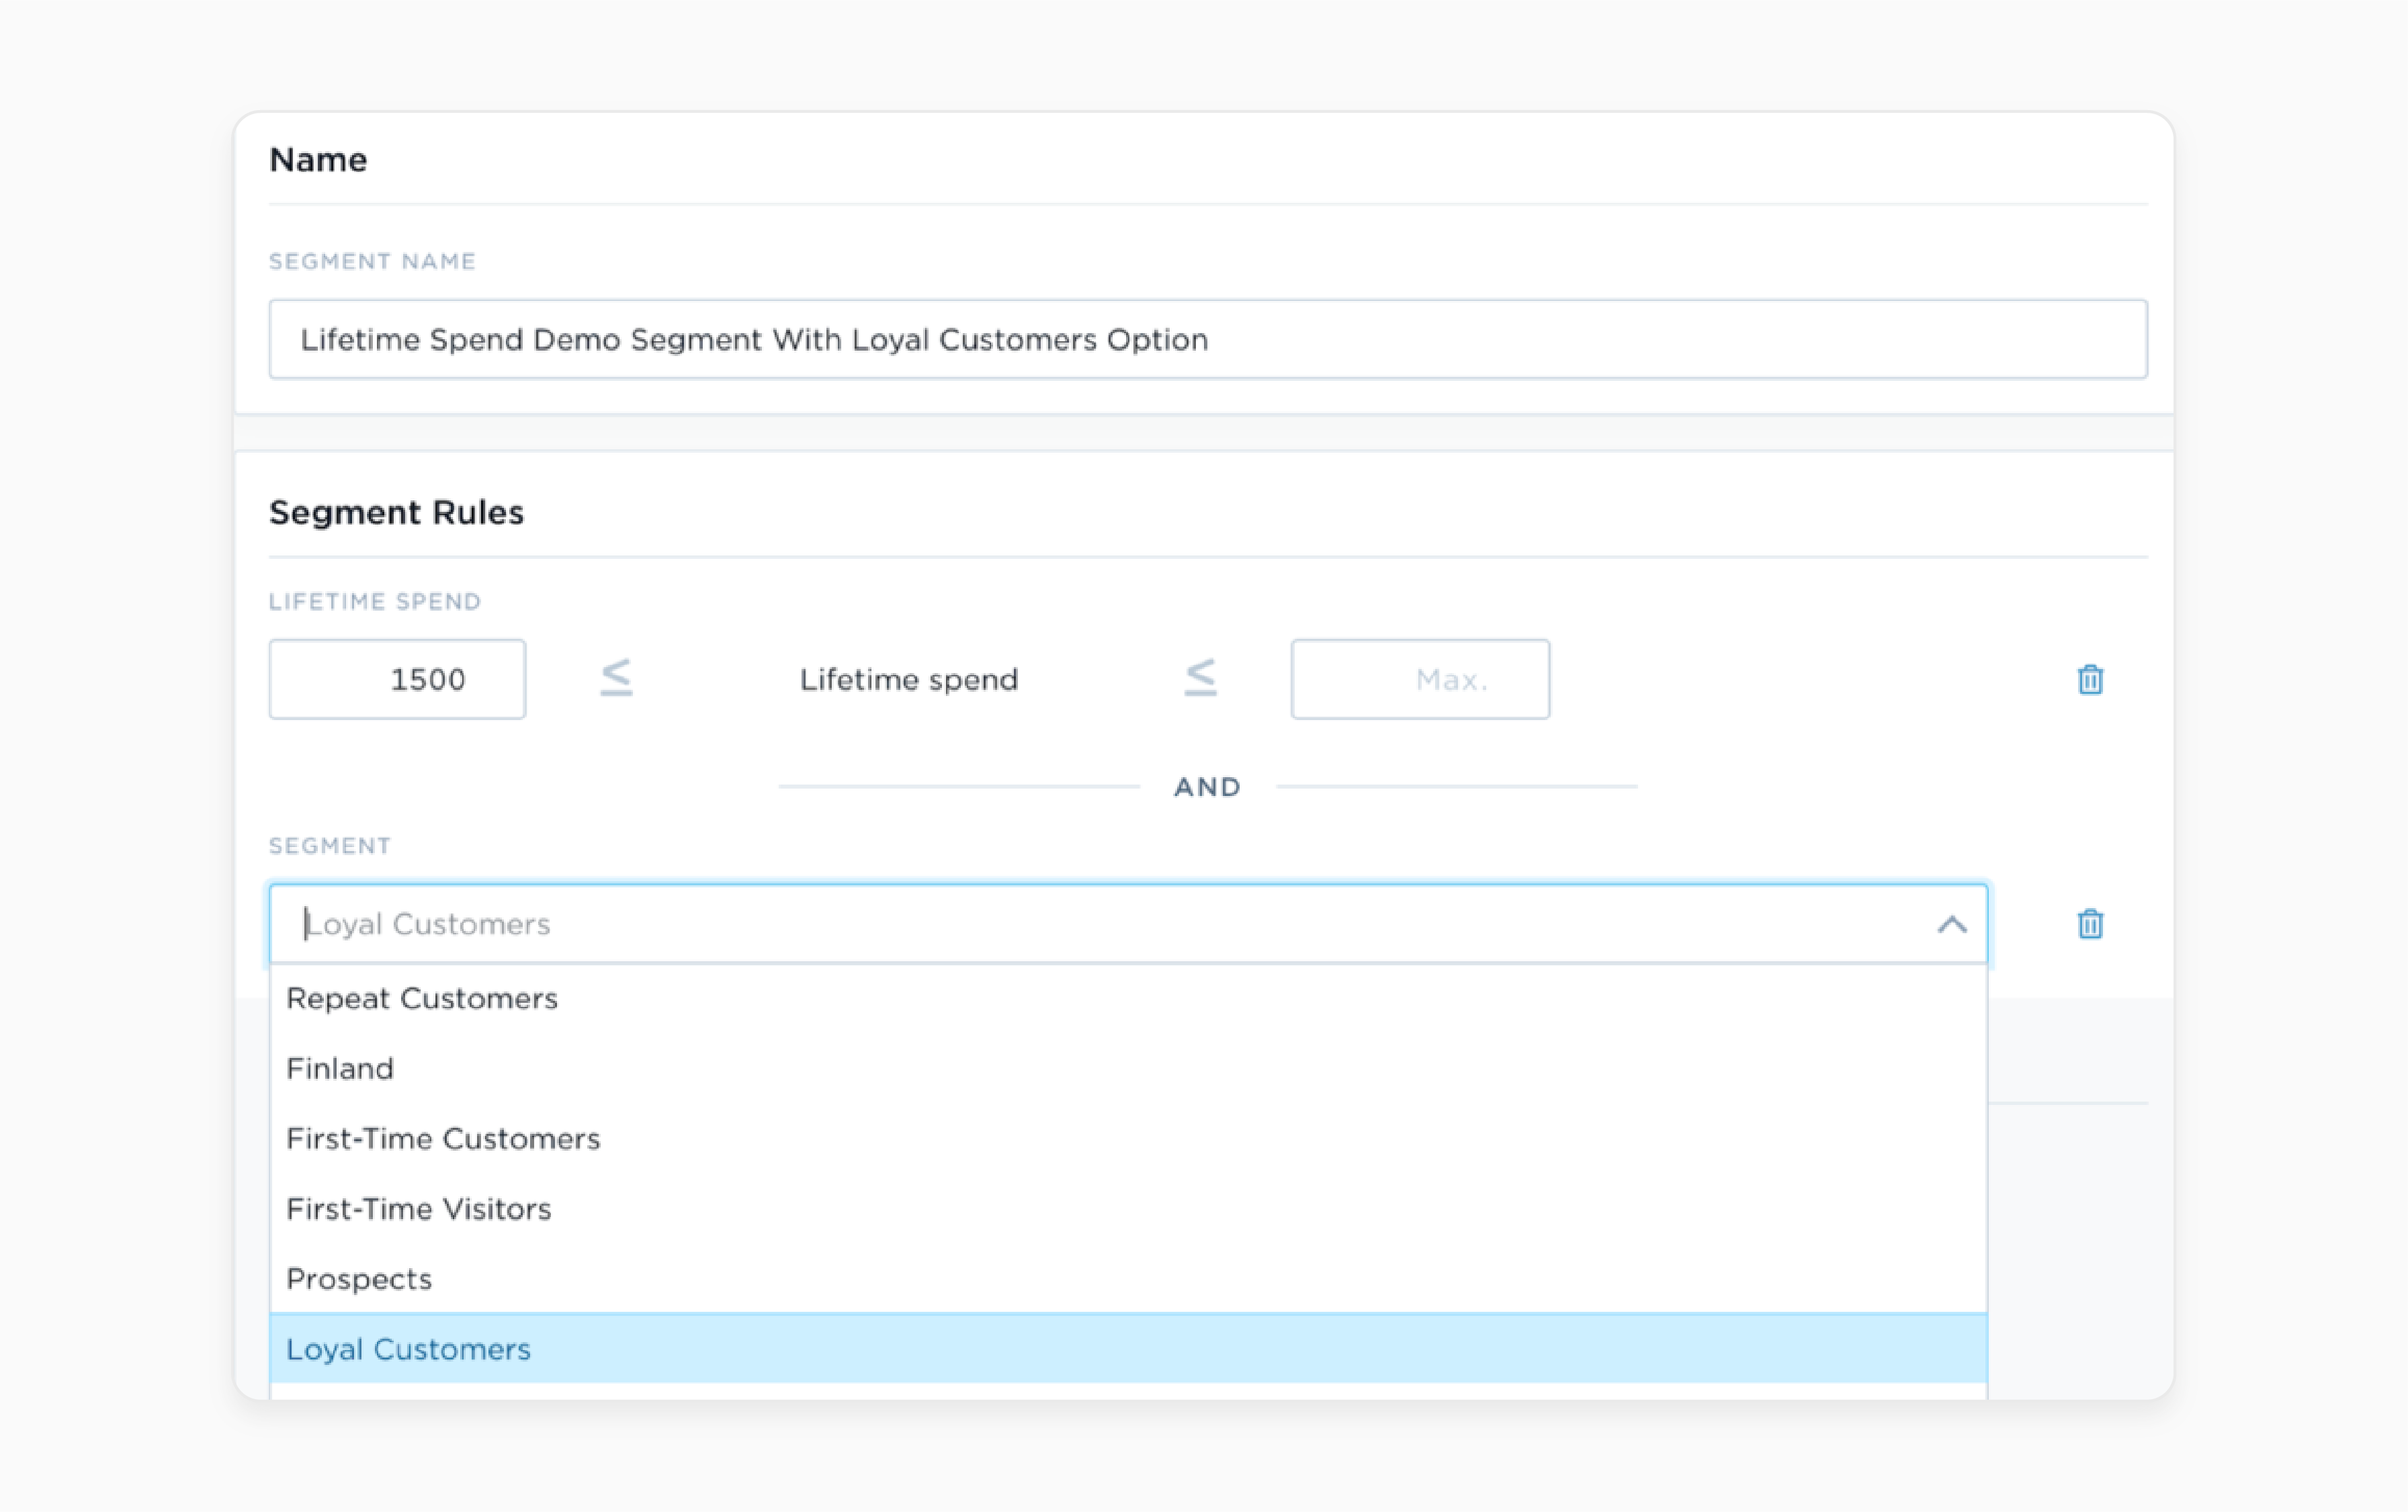Click the AND rule connector label
Image resolution: width=2408 pixels, height=1512 pixels.
click(1207, 788)
